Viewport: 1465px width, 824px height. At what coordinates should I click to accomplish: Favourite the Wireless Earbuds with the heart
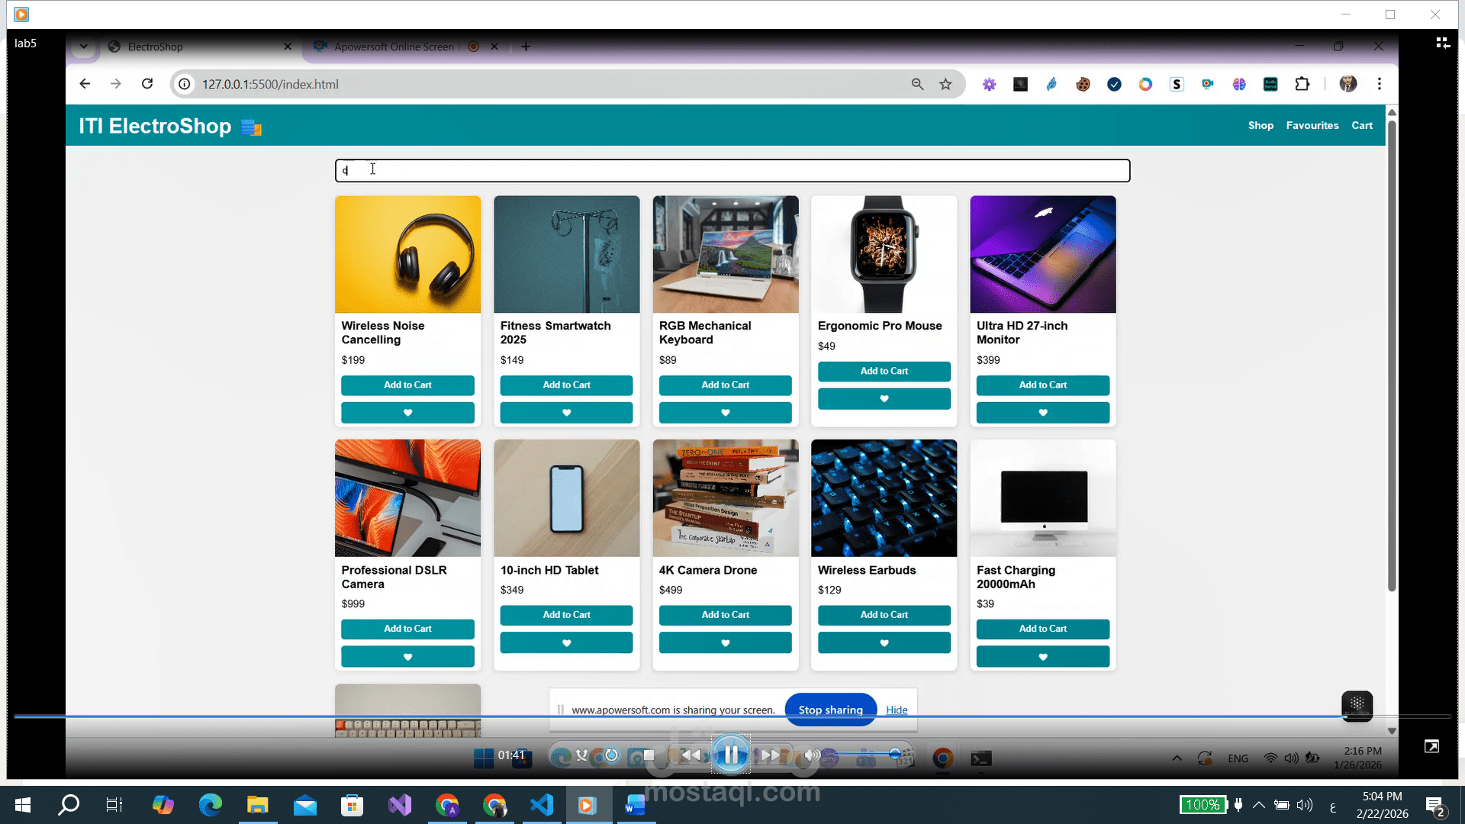(x=884, y=643)
